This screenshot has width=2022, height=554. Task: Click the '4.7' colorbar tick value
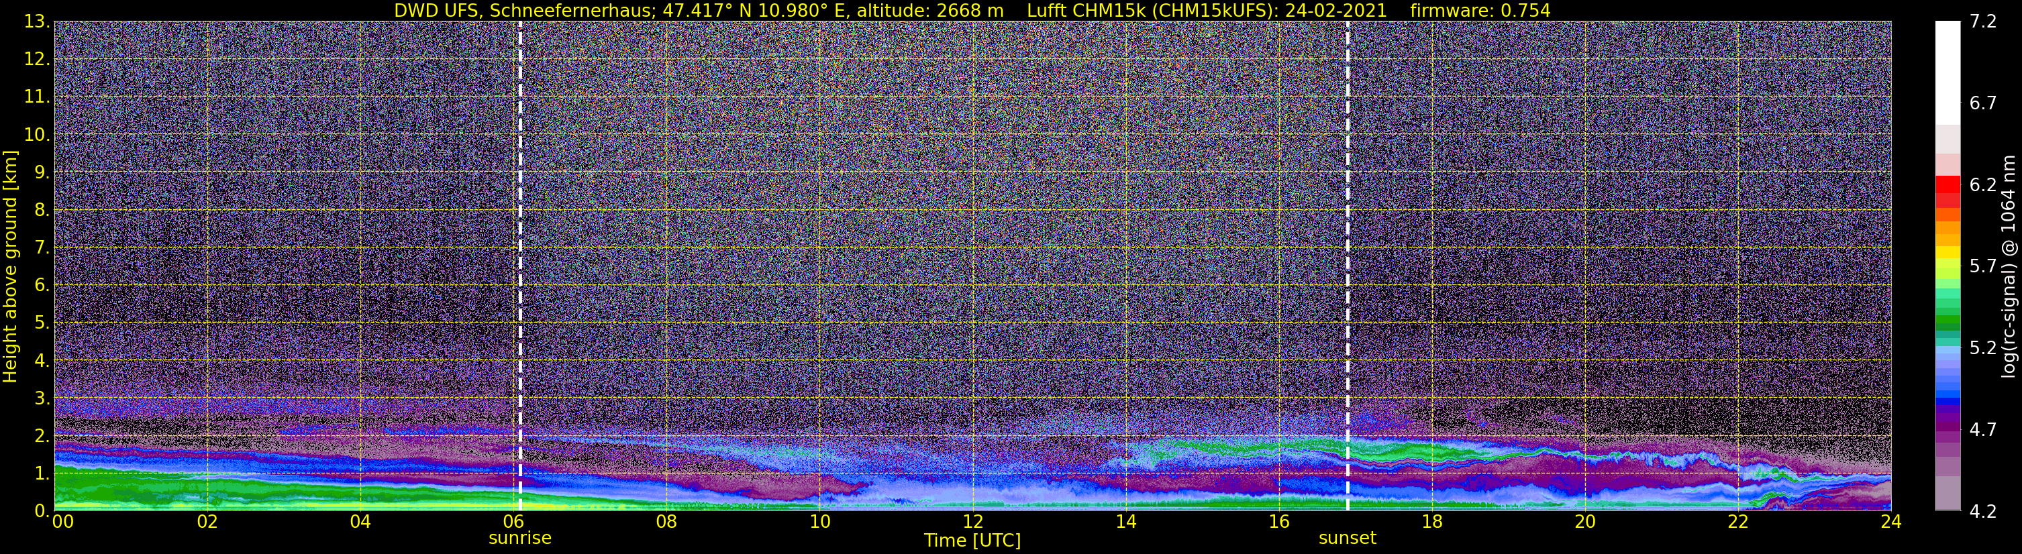[x=1984, y=429]
